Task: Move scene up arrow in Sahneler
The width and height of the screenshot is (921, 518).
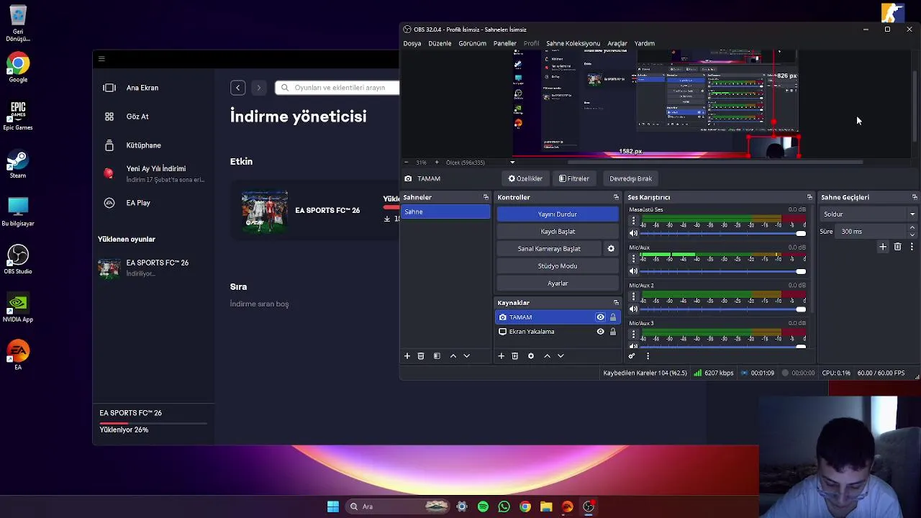Action: pos(453,356)
